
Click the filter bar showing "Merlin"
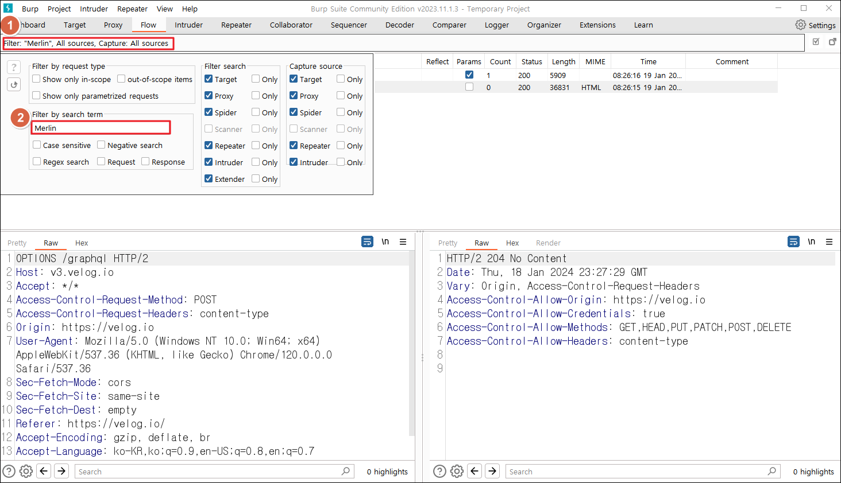click(403, 43)
